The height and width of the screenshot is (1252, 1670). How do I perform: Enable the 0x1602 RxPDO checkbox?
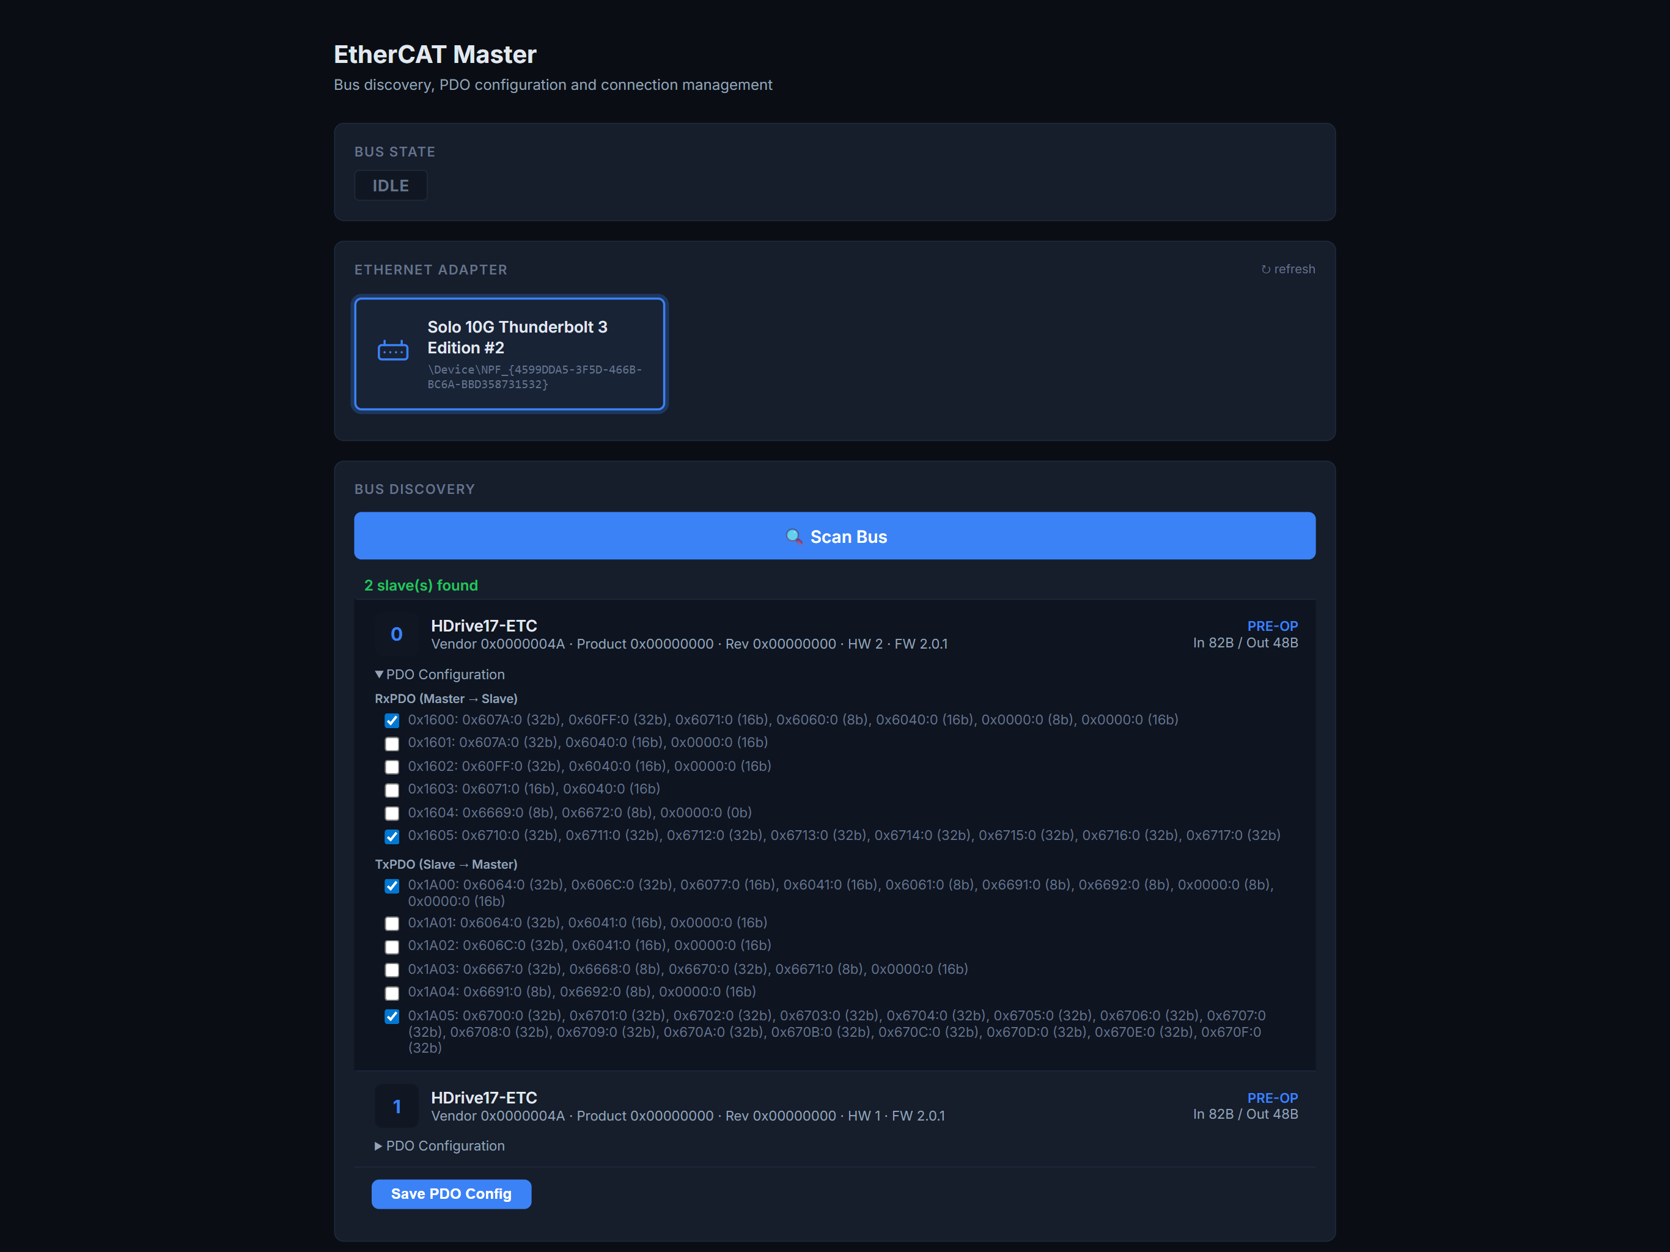click(391, 767)
